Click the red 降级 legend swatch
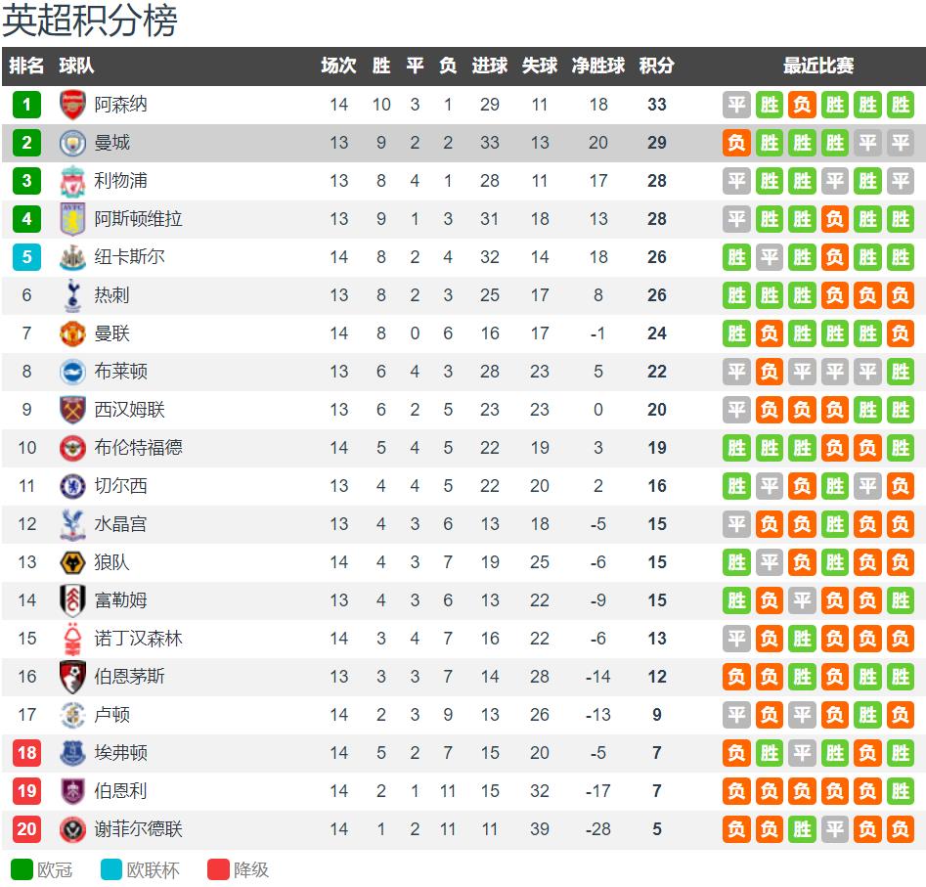Image resolution: width=926 pixels, height=887 pixels. [x=218, y=869]
